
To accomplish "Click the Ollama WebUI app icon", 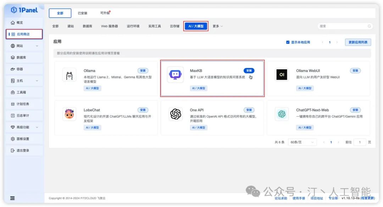I will (282, 75).
